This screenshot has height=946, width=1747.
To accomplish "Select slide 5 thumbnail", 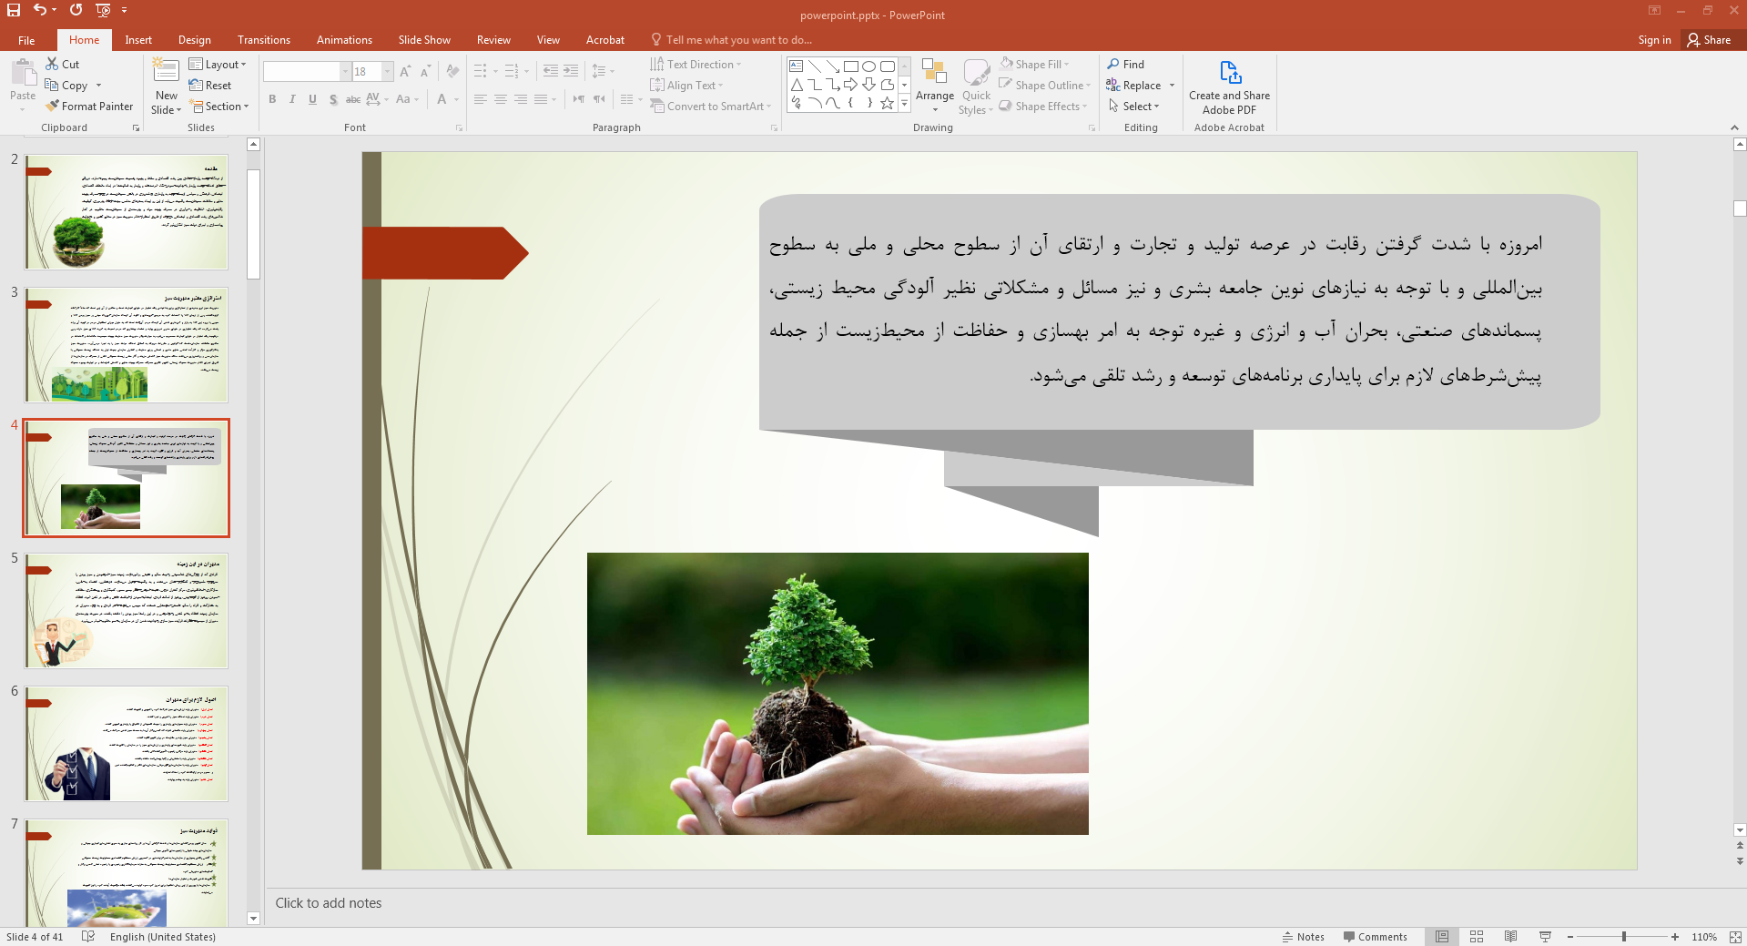I will coord(127,611).
